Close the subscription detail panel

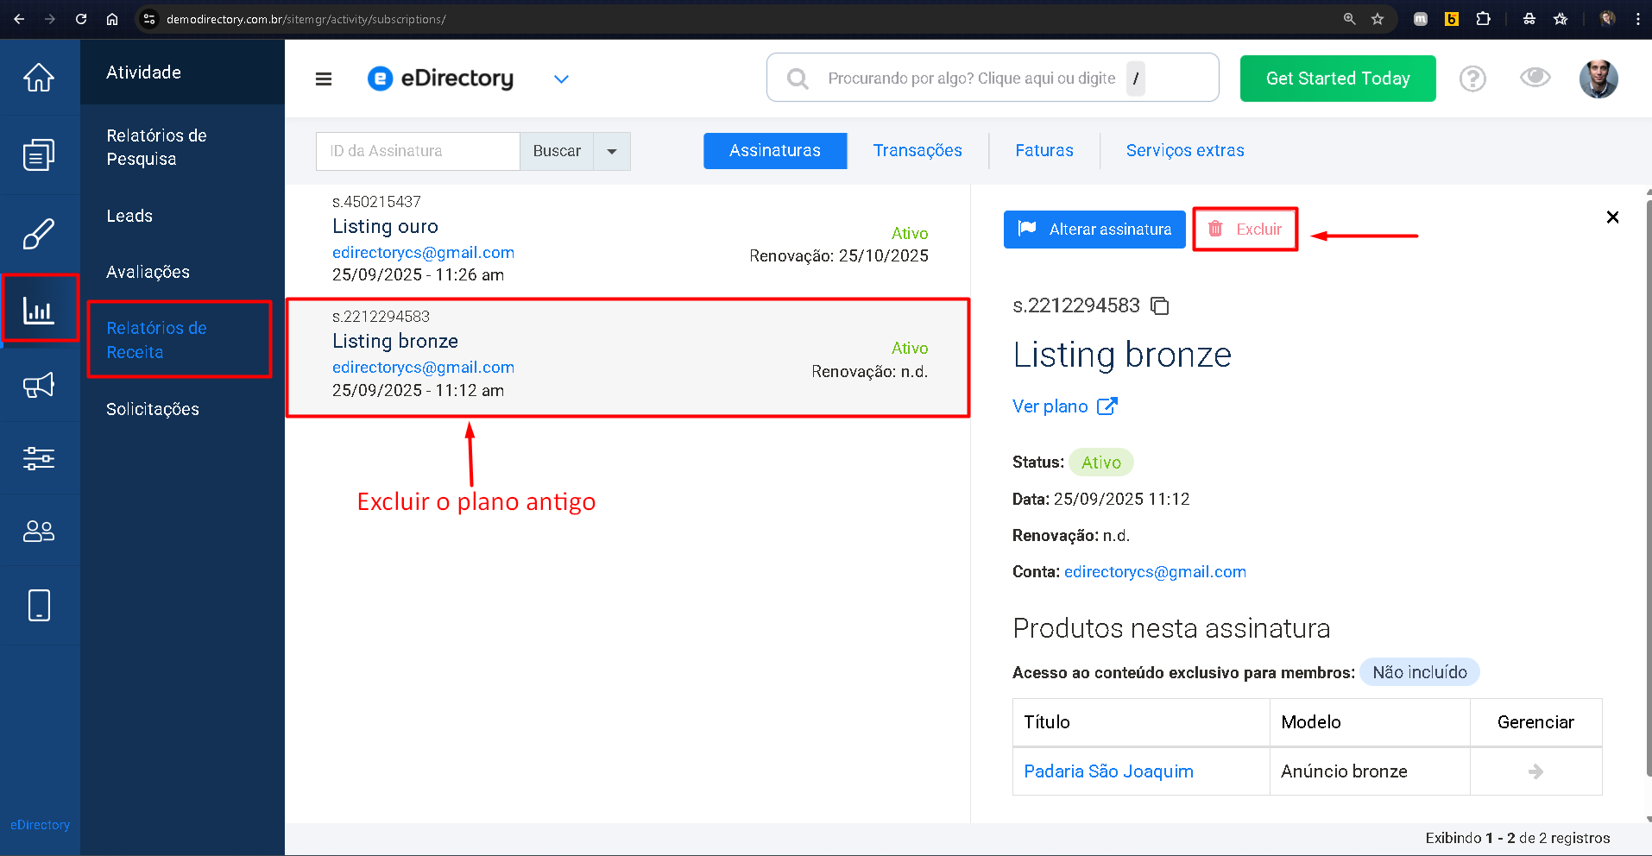click(x=1612, y=217)
